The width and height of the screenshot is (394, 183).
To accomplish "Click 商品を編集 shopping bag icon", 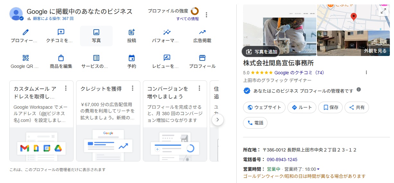I will [61, 58].
